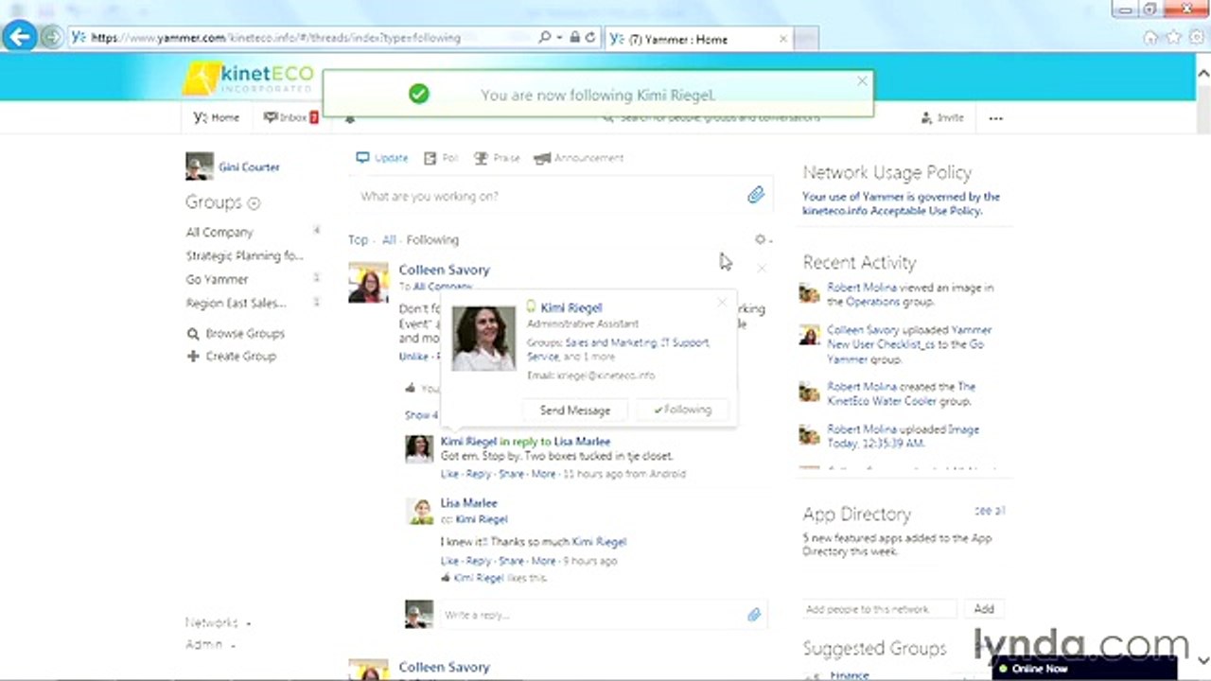Viewport: 1211px width, 681px height.
Task: Open More menu on 11 hours ago message
Action: (x=543, y=474)
